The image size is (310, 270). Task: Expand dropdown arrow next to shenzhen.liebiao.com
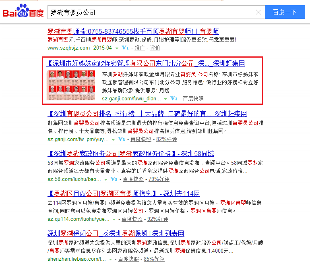111,259
